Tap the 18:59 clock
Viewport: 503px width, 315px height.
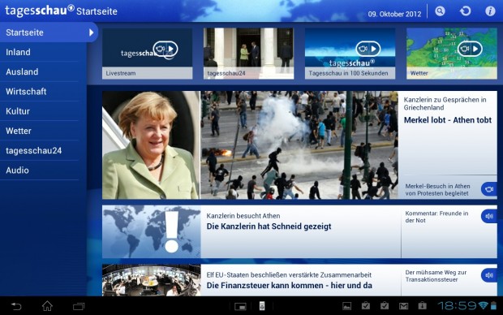click(x=457, y=306)
